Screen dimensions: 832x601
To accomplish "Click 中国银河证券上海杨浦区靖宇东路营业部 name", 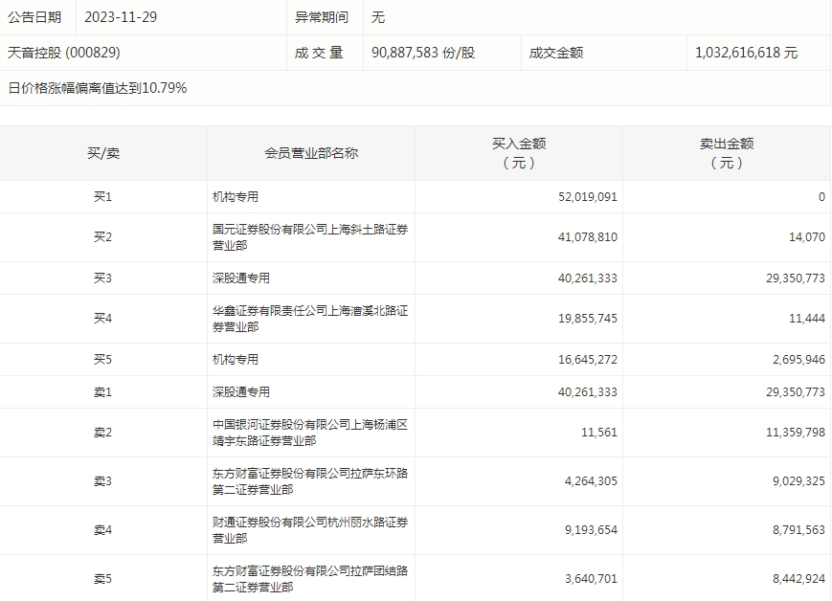I will pyautogui.click(x=310, y=433).
